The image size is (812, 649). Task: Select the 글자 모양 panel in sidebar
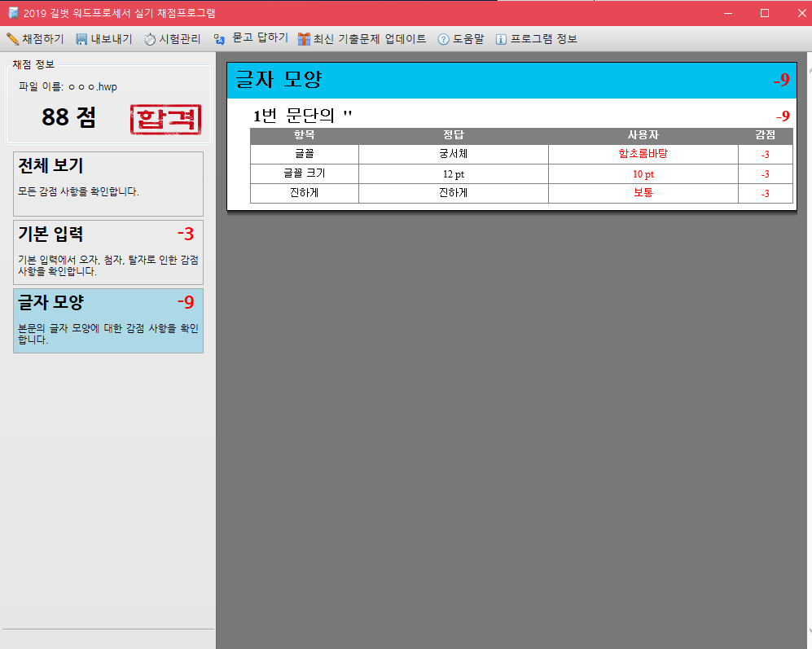108,321
